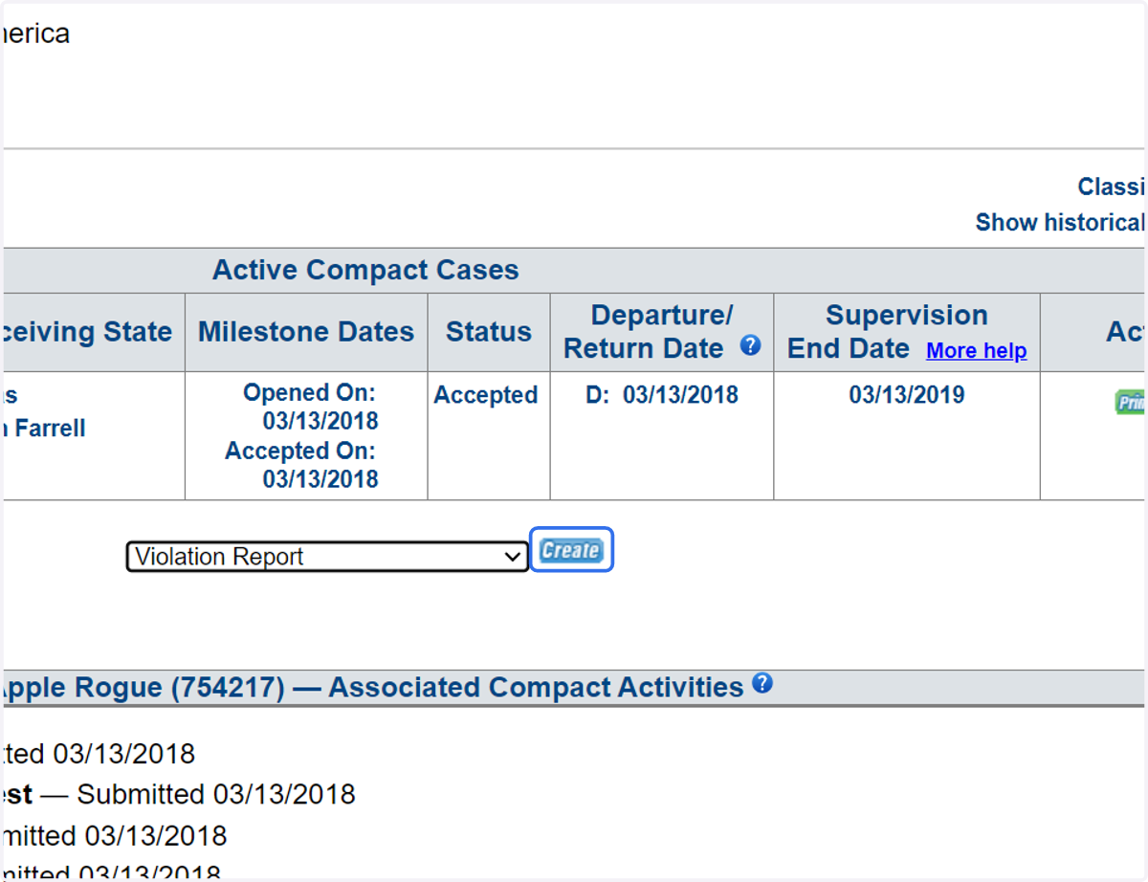This screenshot has height=882, width=1148.
Task: Click help icon after Associated Compact Activities
Action: point(762,684)
